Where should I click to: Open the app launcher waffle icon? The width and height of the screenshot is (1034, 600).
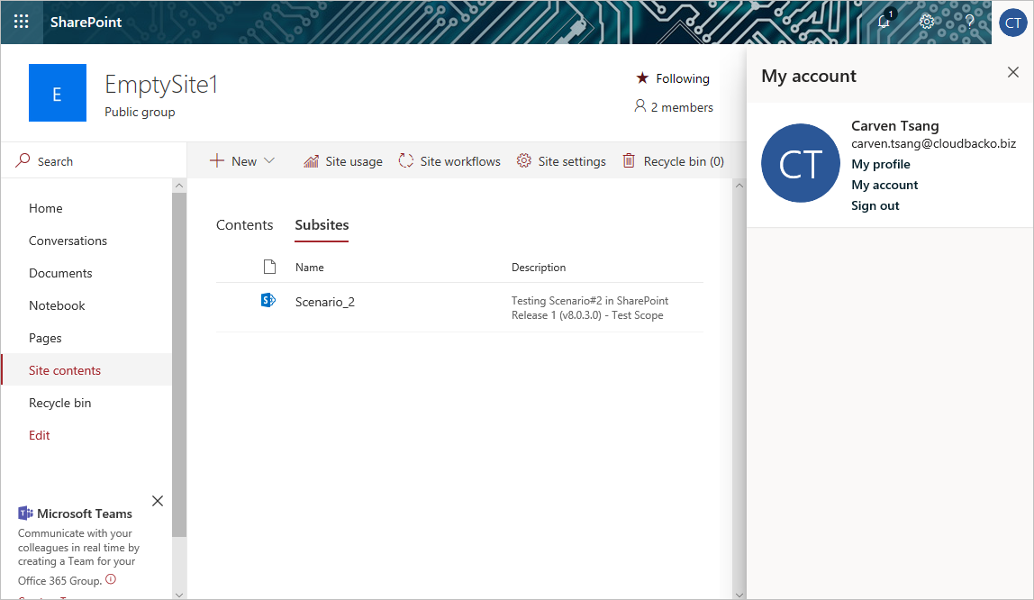(x=21, y=22)
